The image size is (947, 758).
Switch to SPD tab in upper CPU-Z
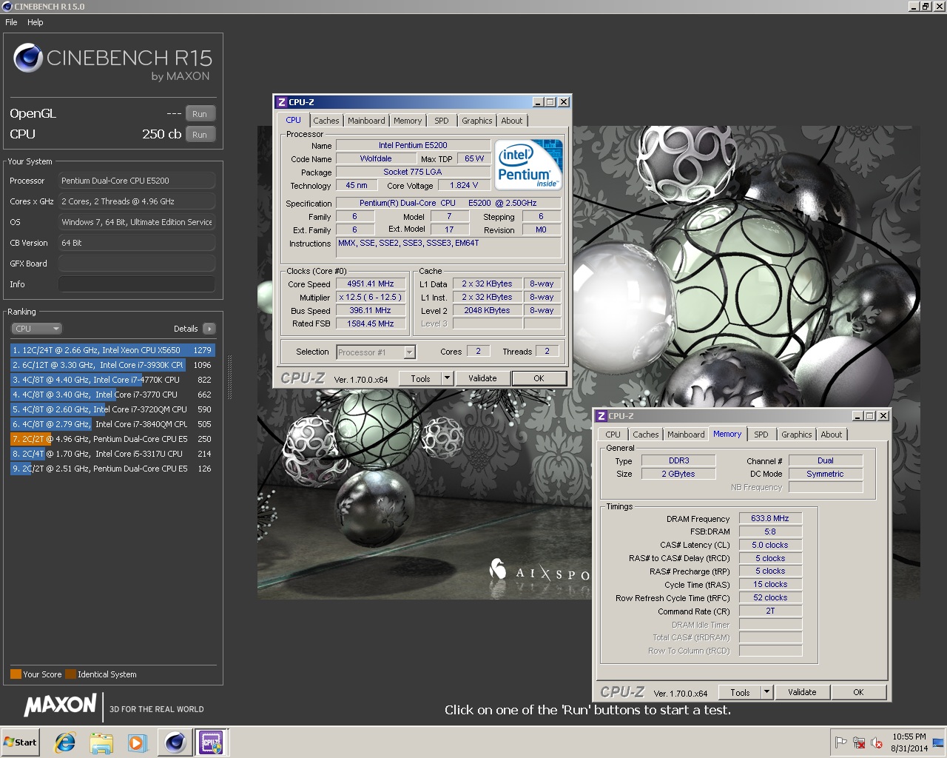pyautogui.click(x=442, y=121)
